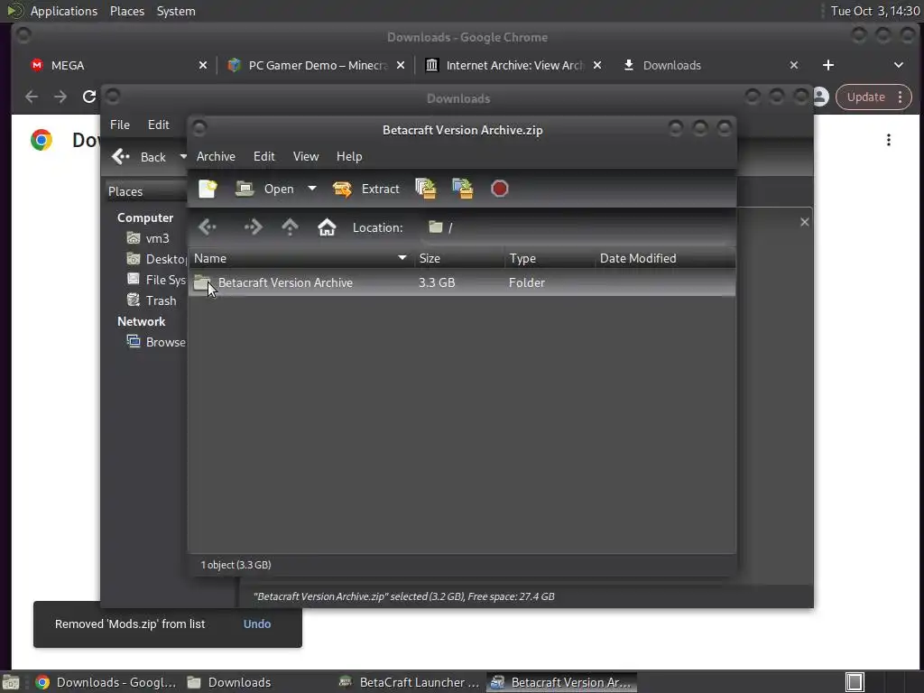Switch to Betacraft Version Archive taskbar item
924x693 pixels.
(561, 682)
